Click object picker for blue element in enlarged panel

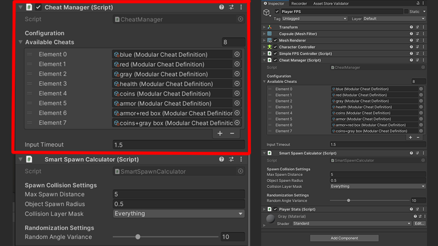coord(237,54)
